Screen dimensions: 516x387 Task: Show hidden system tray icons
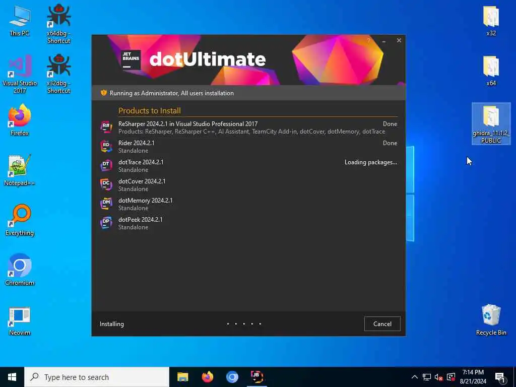tap(415, 377)
